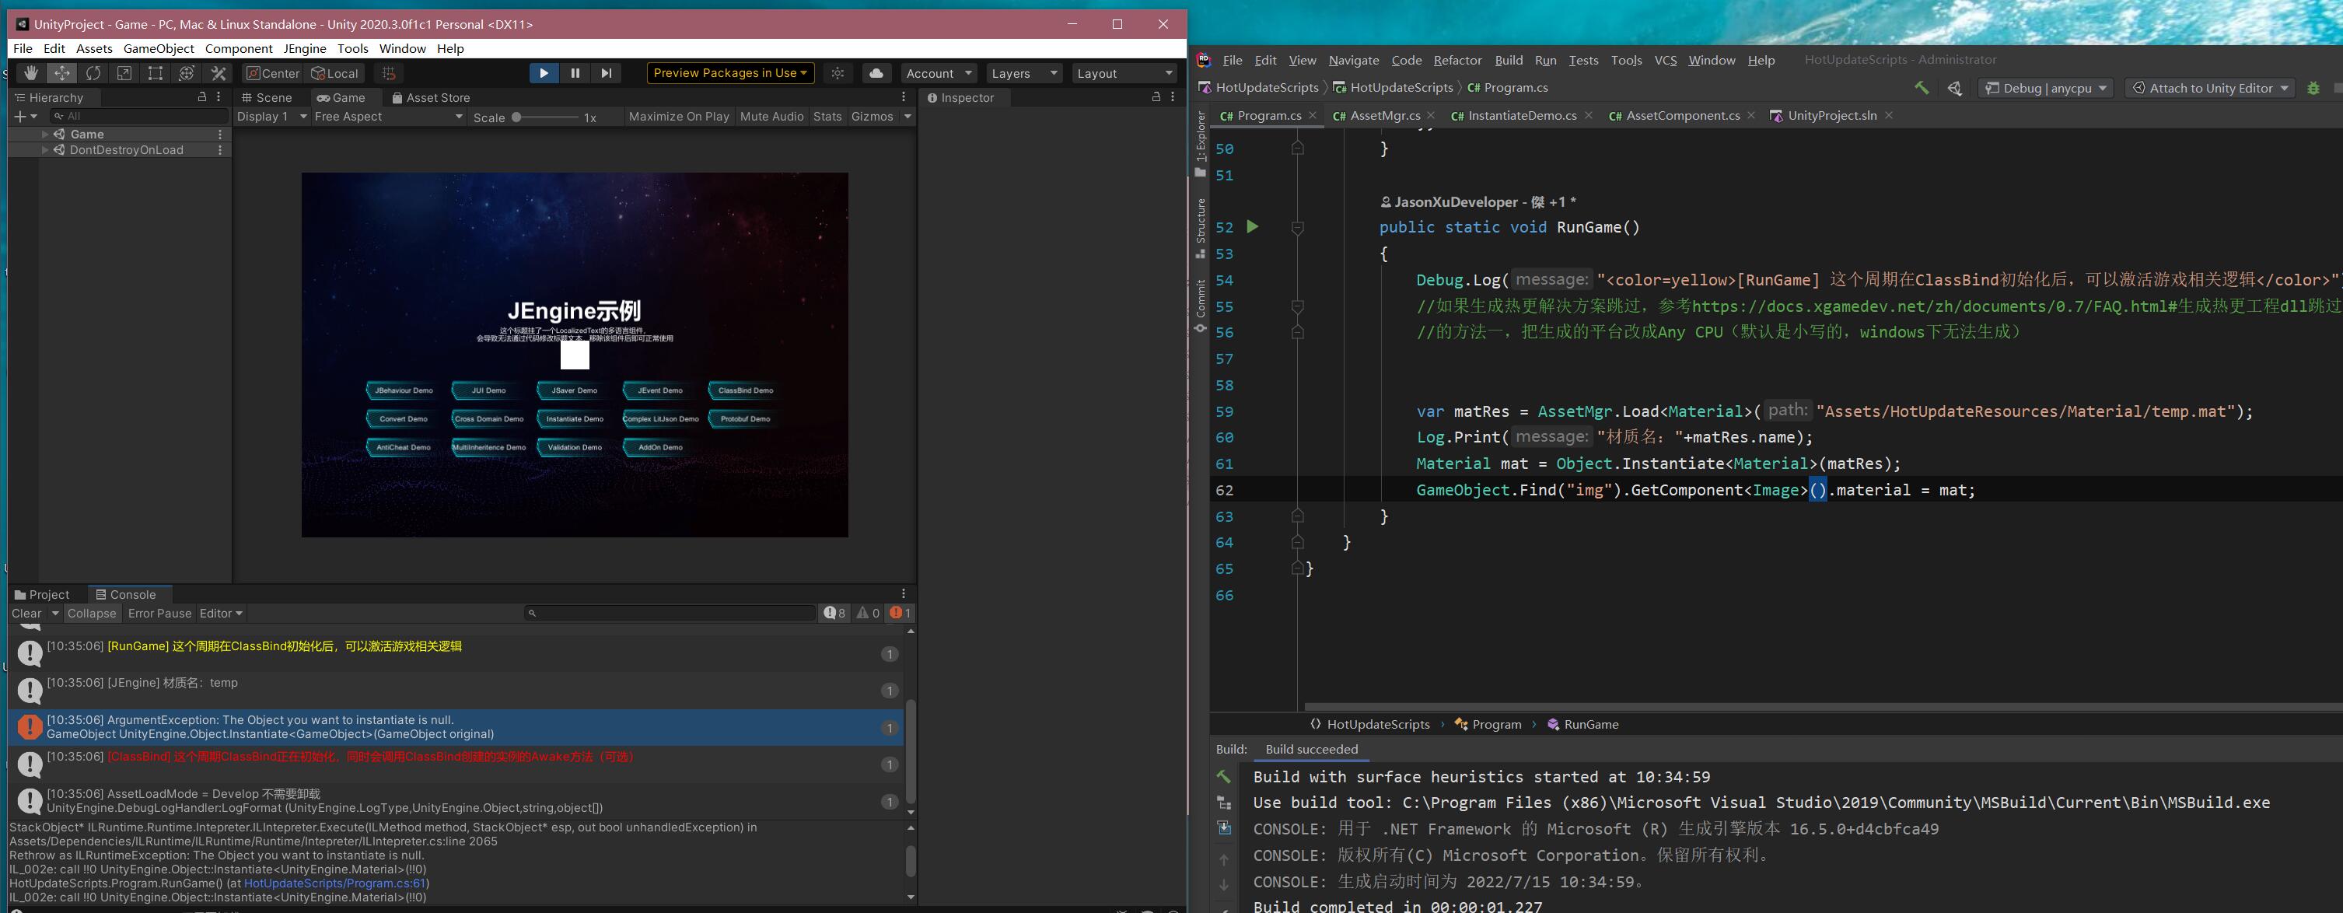Image resolution: width=2343 pixels, height=913 pixels.
Task: Expand the Game object in Hierarchy
Action: [x=44, y=134]
